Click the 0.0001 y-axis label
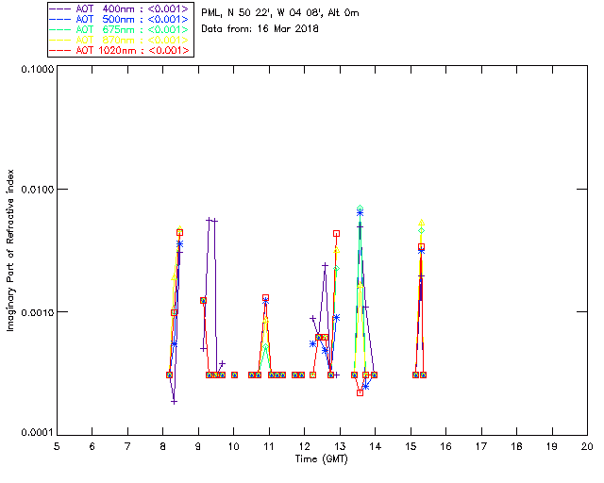604x483 pixels. click(37, 433)
